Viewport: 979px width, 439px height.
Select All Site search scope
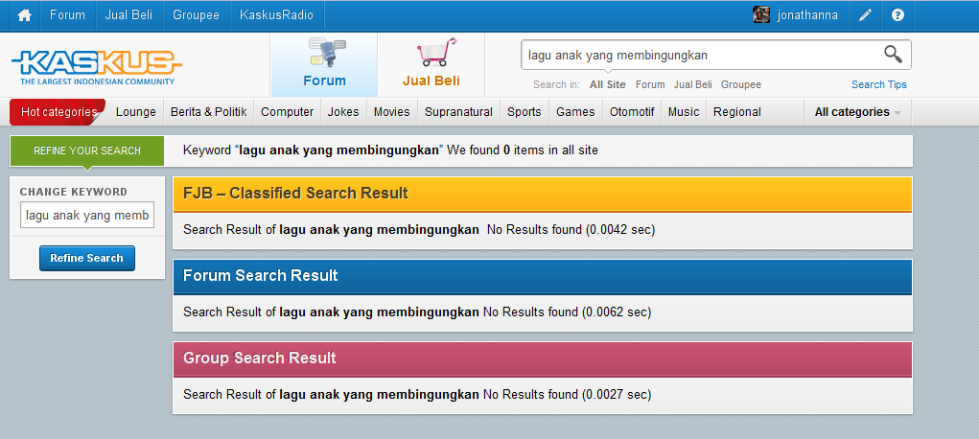608,84
